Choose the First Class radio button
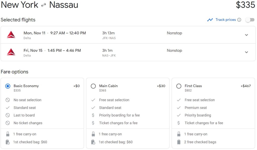257x150 pixels. (x=179, y=86)
